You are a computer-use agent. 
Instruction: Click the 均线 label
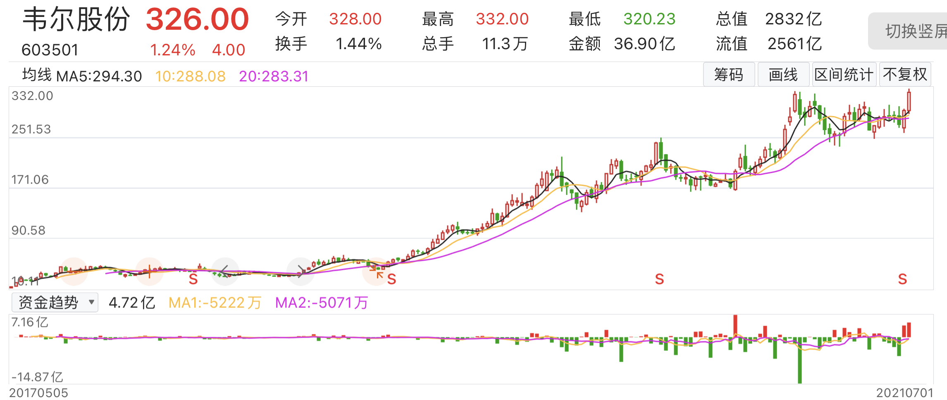click(37, 76)
